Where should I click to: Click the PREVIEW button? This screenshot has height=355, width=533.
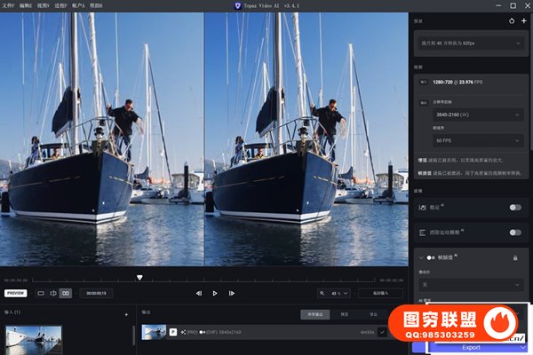click(16, 293)
